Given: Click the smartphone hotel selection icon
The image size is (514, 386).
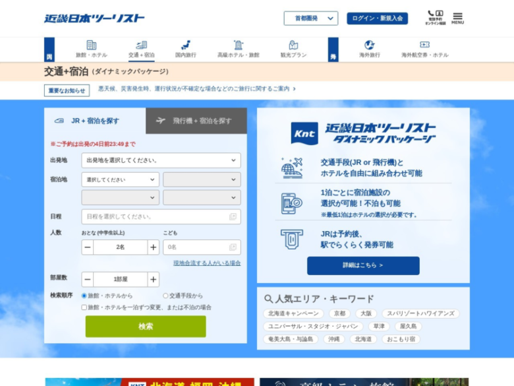Looking at the screenshot, I should point(292,203).
